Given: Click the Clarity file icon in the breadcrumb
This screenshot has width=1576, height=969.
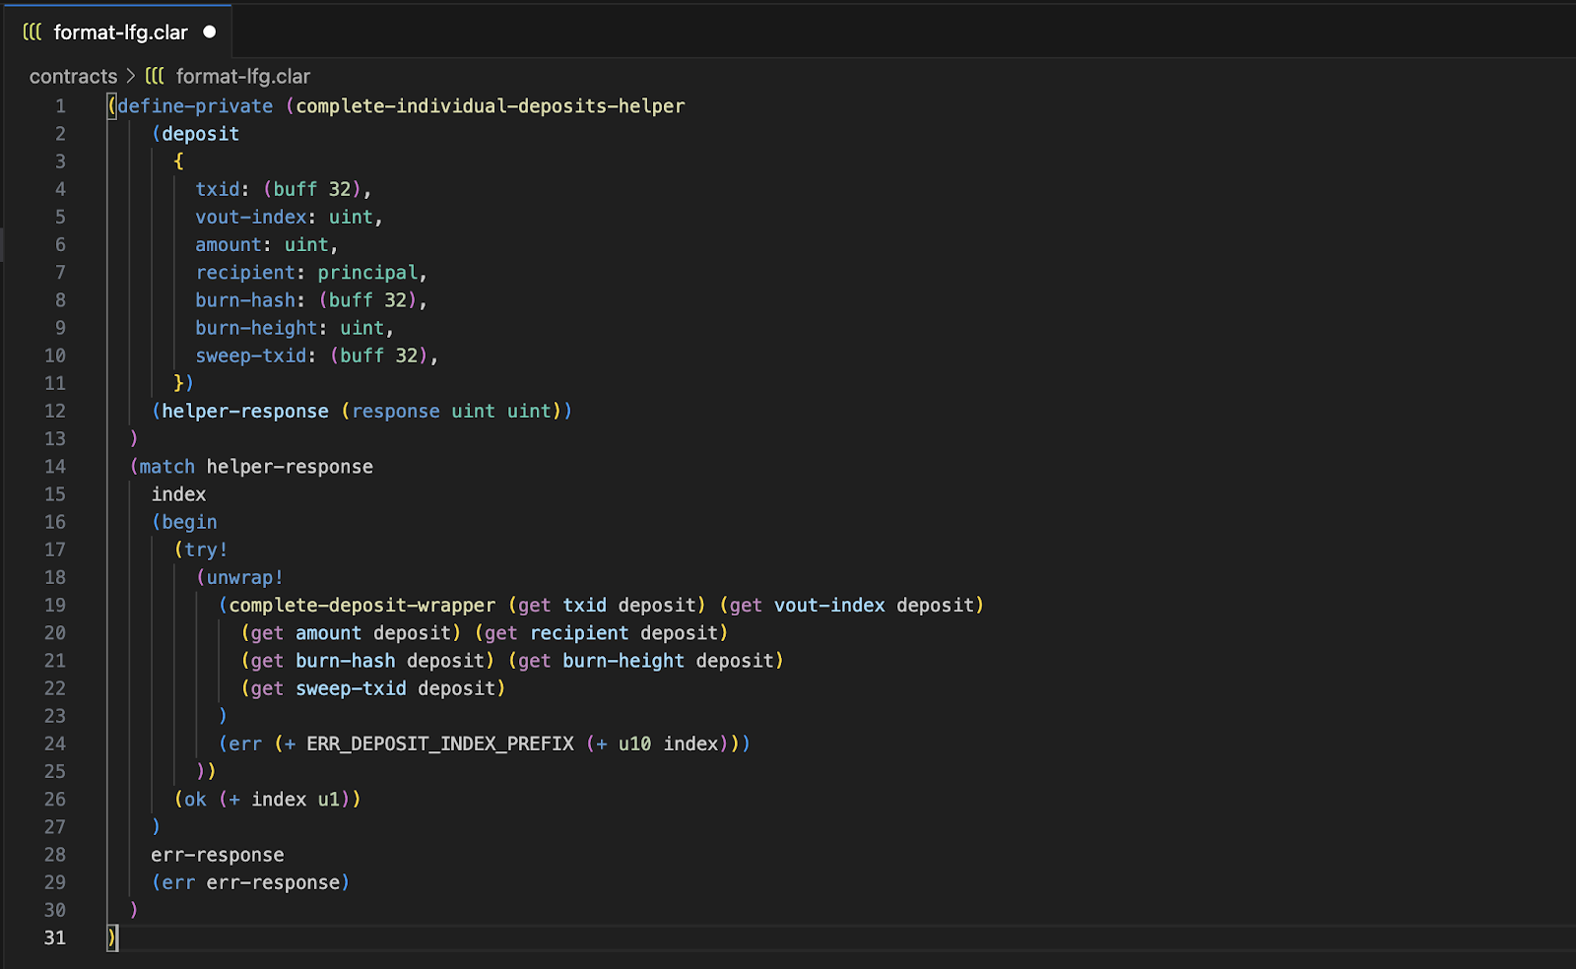Looking at the screenshot, I should [x=155, y=77].
